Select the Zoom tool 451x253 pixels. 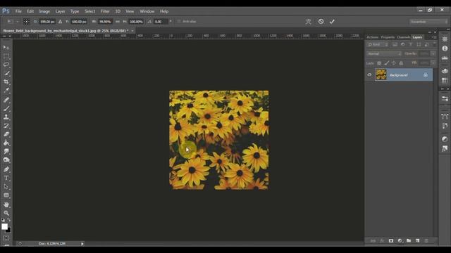pos(6,213)
